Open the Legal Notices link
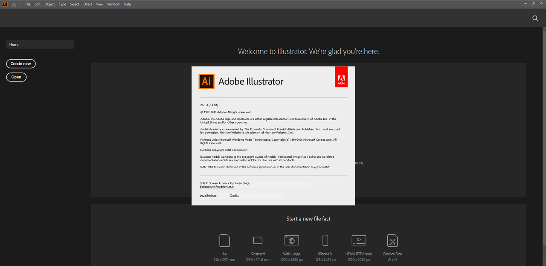 click(x=208, y=196)
